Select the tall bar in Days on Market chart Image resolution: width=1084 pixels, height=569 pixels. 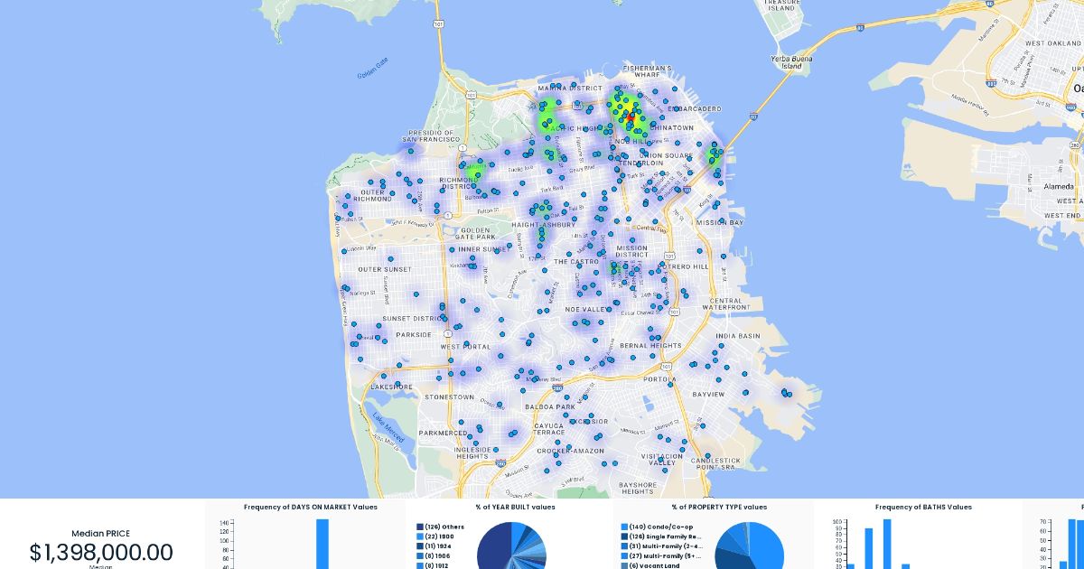tap(322, 544)
